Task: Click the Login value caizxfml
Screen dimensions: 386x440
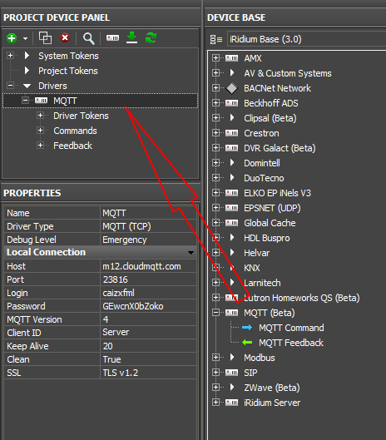Action: click(x=148, y=293)
